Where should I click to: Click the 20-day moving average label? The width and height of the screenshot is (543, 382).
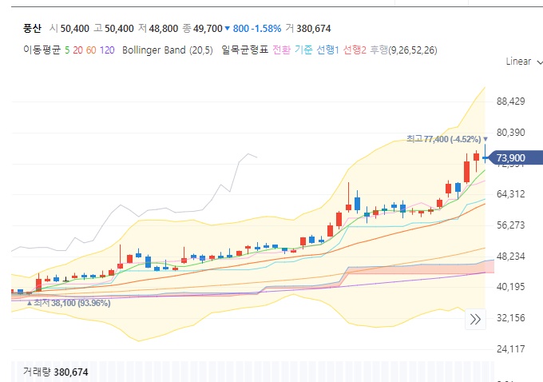pyautogui.click(x=78, y=50)
